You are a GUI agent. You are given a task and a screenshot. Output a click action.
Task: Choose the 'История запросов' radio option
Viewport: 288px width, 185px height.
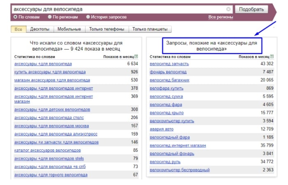pyautogui.click(x=88, y=17)
